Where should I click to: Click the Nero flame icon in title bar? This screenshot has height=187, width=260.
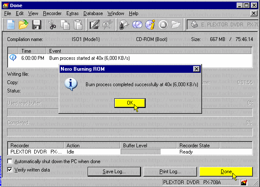pos(5,5)
